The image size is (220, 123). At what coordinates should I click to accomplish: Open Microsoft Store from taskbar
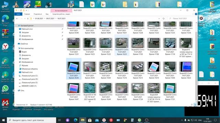[90, 120]
